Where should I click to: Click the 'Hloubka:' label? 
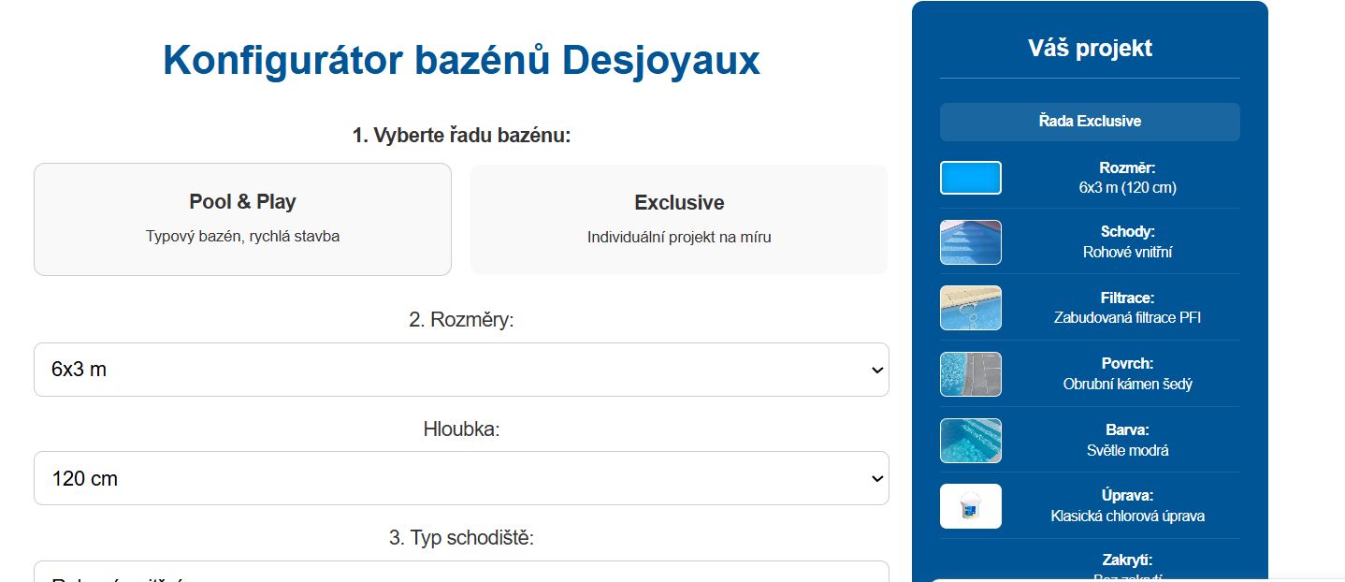pos(461,429)
